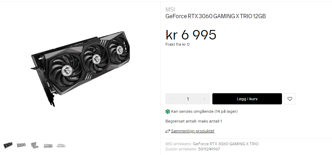Open the large graphics card product image
This screenshot has height=155, width=332.
[80, 69]
